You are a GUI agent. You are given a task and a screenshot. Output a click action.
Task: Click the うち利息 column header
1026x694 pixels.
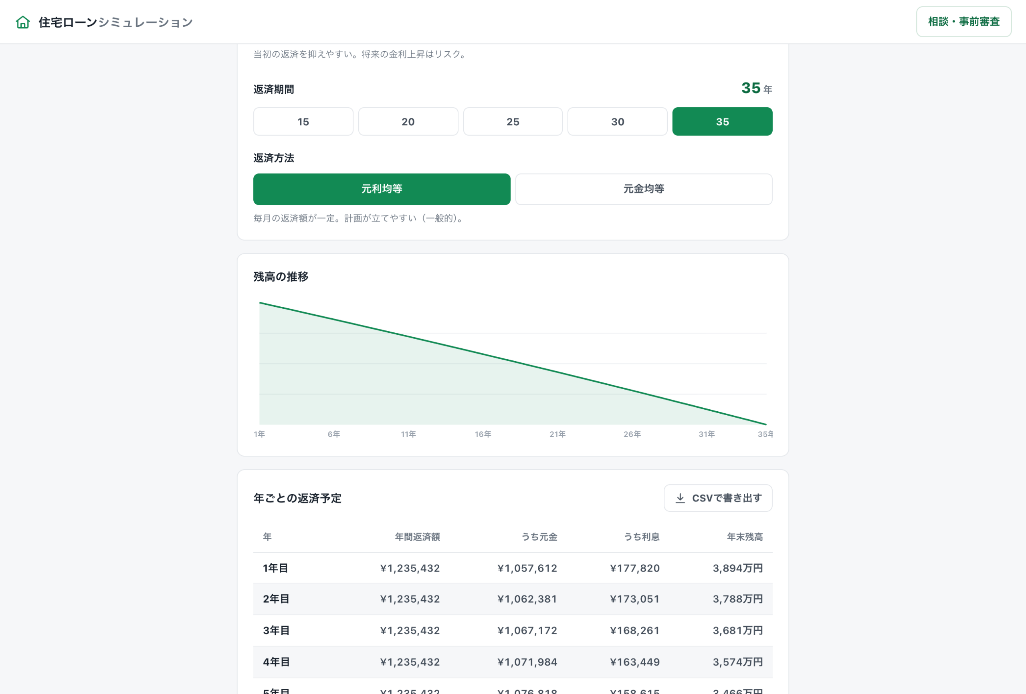(x=642, y=537)
